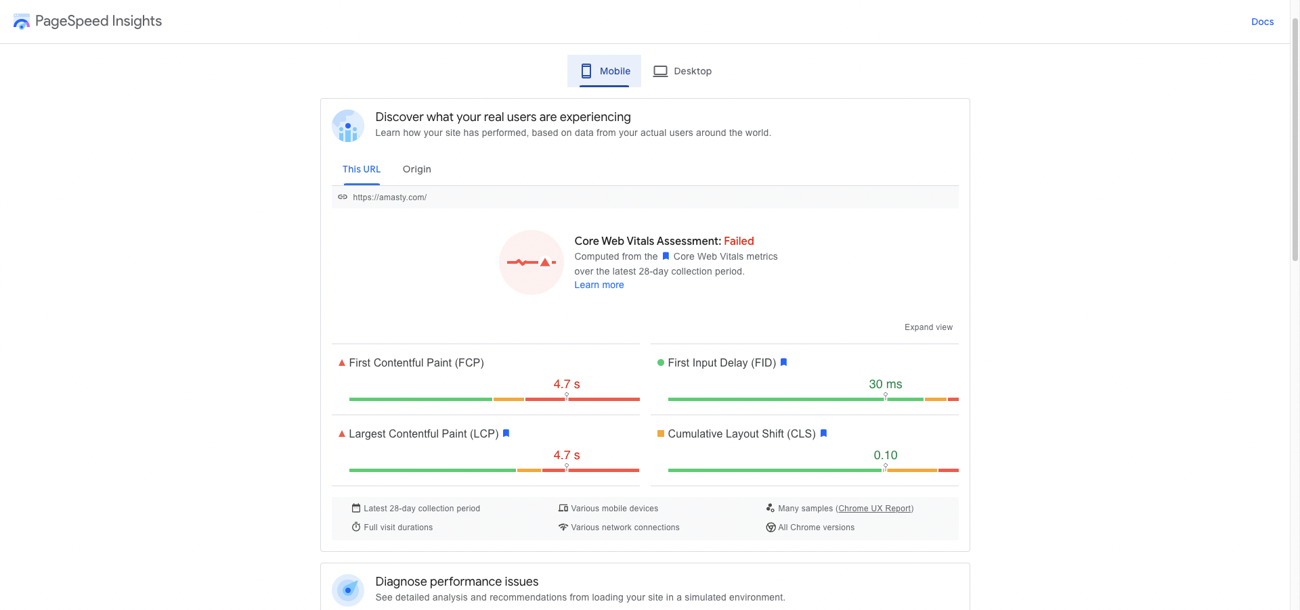Click Expand view
Viewport: 1300px width, 610px height.
[928, 327]
